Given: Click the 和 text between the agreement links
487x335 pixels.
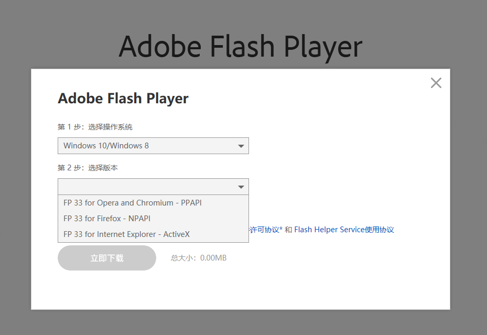Looking at the screenshot, I should [x=288, y=230].
